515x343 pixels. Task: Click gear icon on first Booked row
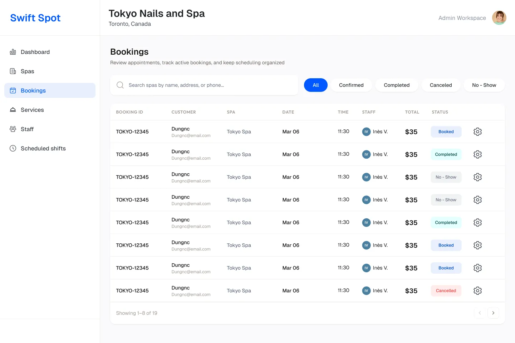[477, 132]
